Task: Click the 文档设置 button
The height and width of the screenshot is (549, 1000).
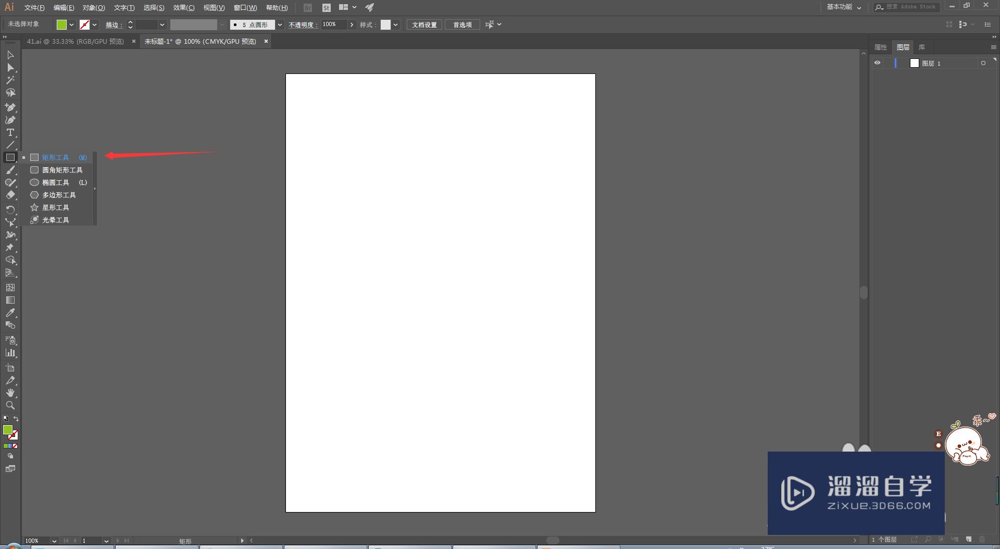Action: click(424, 25)
